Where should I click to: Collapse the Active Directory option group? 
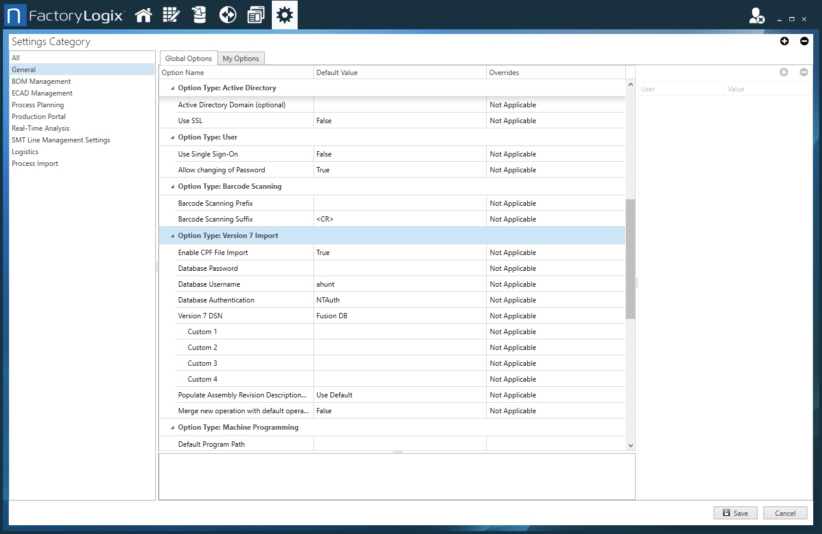coord(172,89)
